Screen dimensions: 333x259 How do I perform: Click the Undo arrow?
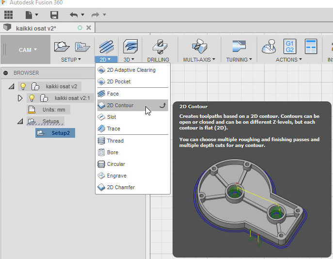(x=74, y=15)
